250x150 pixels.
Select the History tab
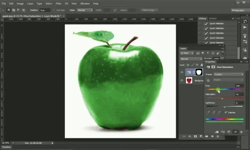[203, 18]
